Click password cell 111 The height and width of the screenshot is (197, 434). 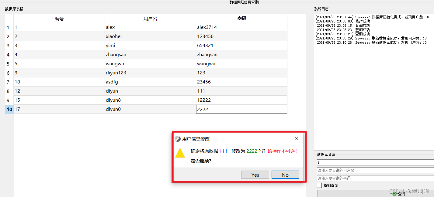(241, 91)
